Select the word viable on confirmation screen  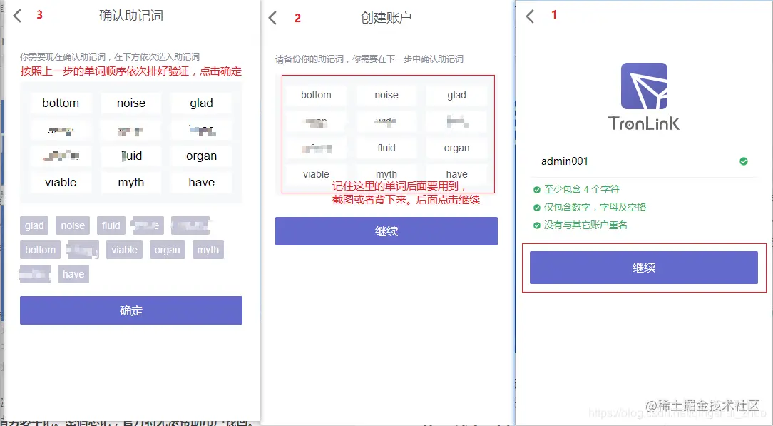[61, 182]
